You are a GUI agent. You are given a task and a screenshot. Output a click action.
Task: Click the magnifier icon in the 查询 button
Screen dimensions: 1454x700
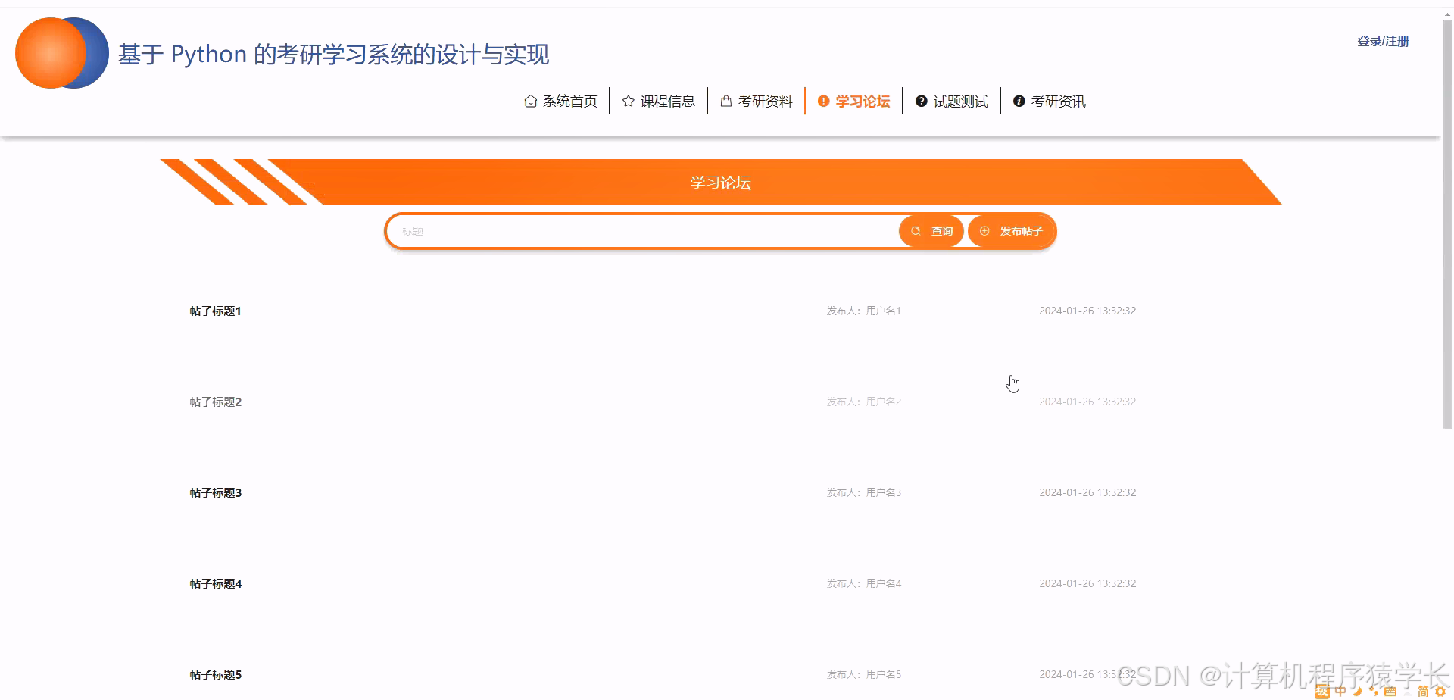coord(916,231)
